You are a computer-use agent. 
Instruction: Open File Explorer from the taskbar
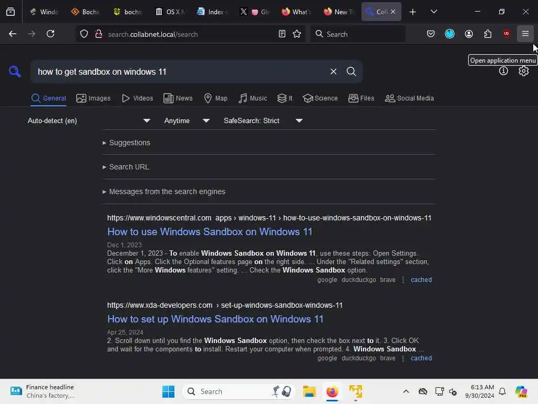coord(309,391)
